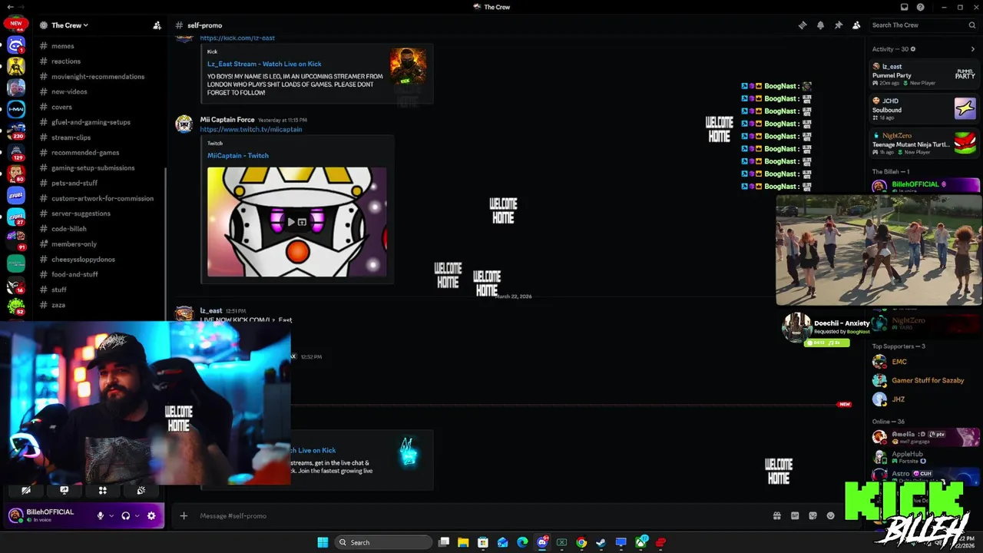Open the Threads icon in channel header

(803, 25)
